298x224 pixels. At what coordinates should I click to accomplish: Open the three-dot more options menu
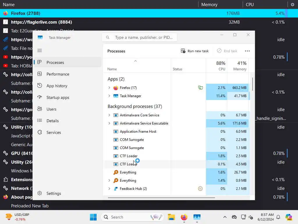(247, 51)
